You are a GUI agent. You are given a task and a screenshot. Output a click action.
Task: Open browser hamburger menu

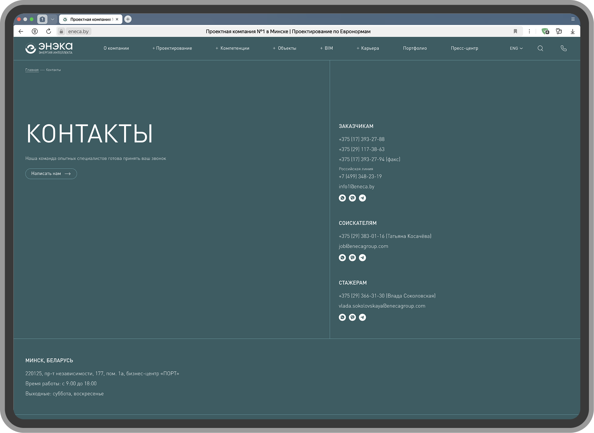coord(573,19)
